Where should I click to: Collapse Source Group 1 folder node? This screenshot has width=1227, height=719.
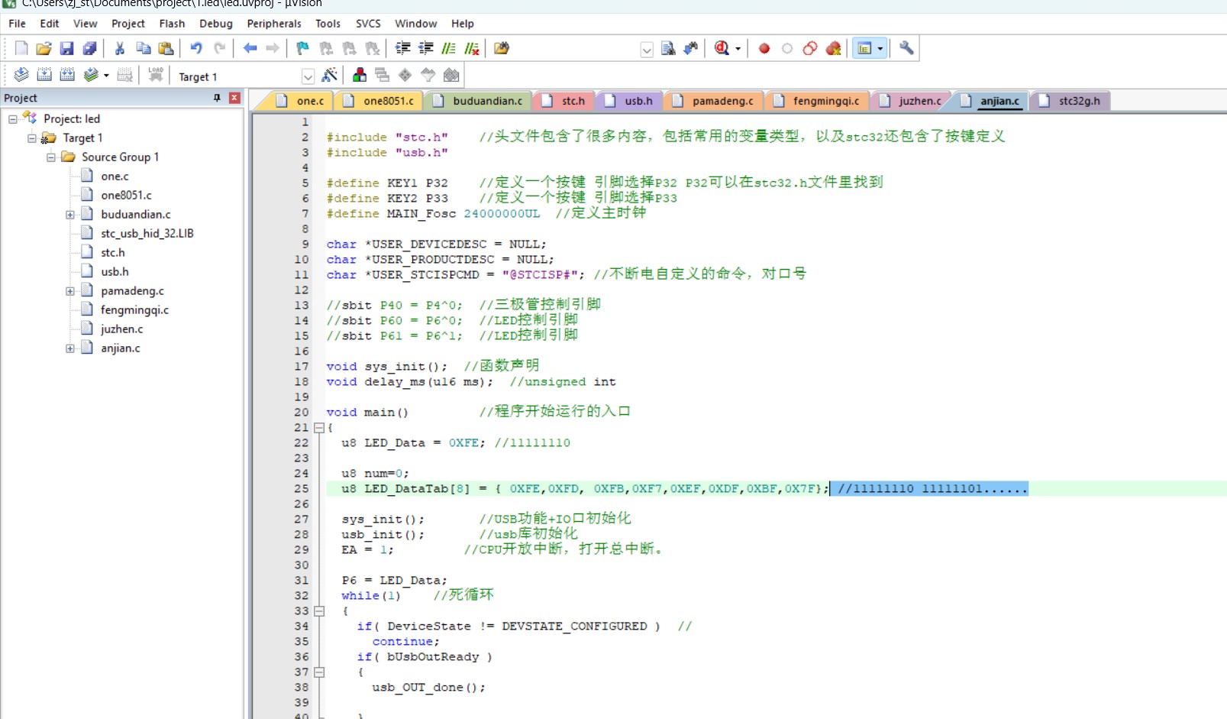click(x=51, y=157)
